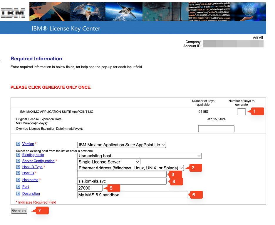Click the PLEASE CLICK GENERATE ONLY ONCE warning
275x225 pixels.
pyautogui.click(x=51, y=87)
